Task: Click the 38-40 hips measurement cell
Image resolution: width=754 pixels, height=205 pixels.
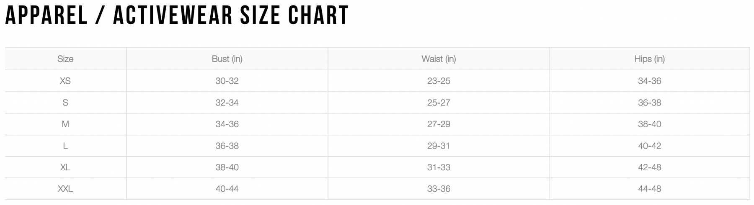Action: click(649, 124)
